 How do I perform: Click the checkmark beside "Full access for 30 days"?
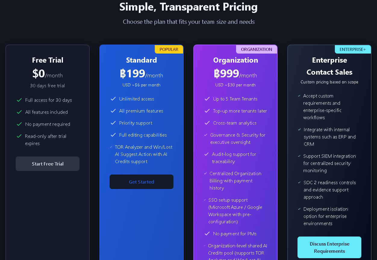[19, 100]
